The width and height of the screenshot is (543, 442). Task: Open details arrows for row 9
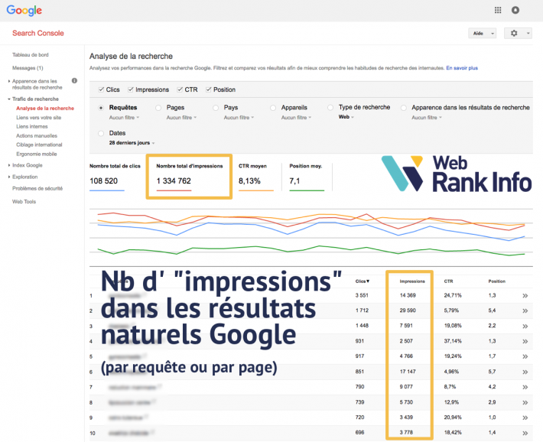(x=525, y=418)
